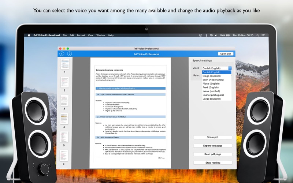293x183 pixels.
Task: Click the Stop reading button
Action: pyautogui.click(x=213, y=163)
